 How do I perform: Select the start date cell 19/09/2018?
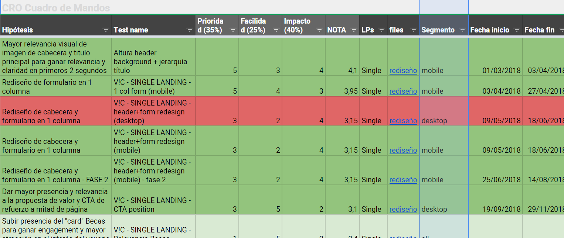click(495, 209)
